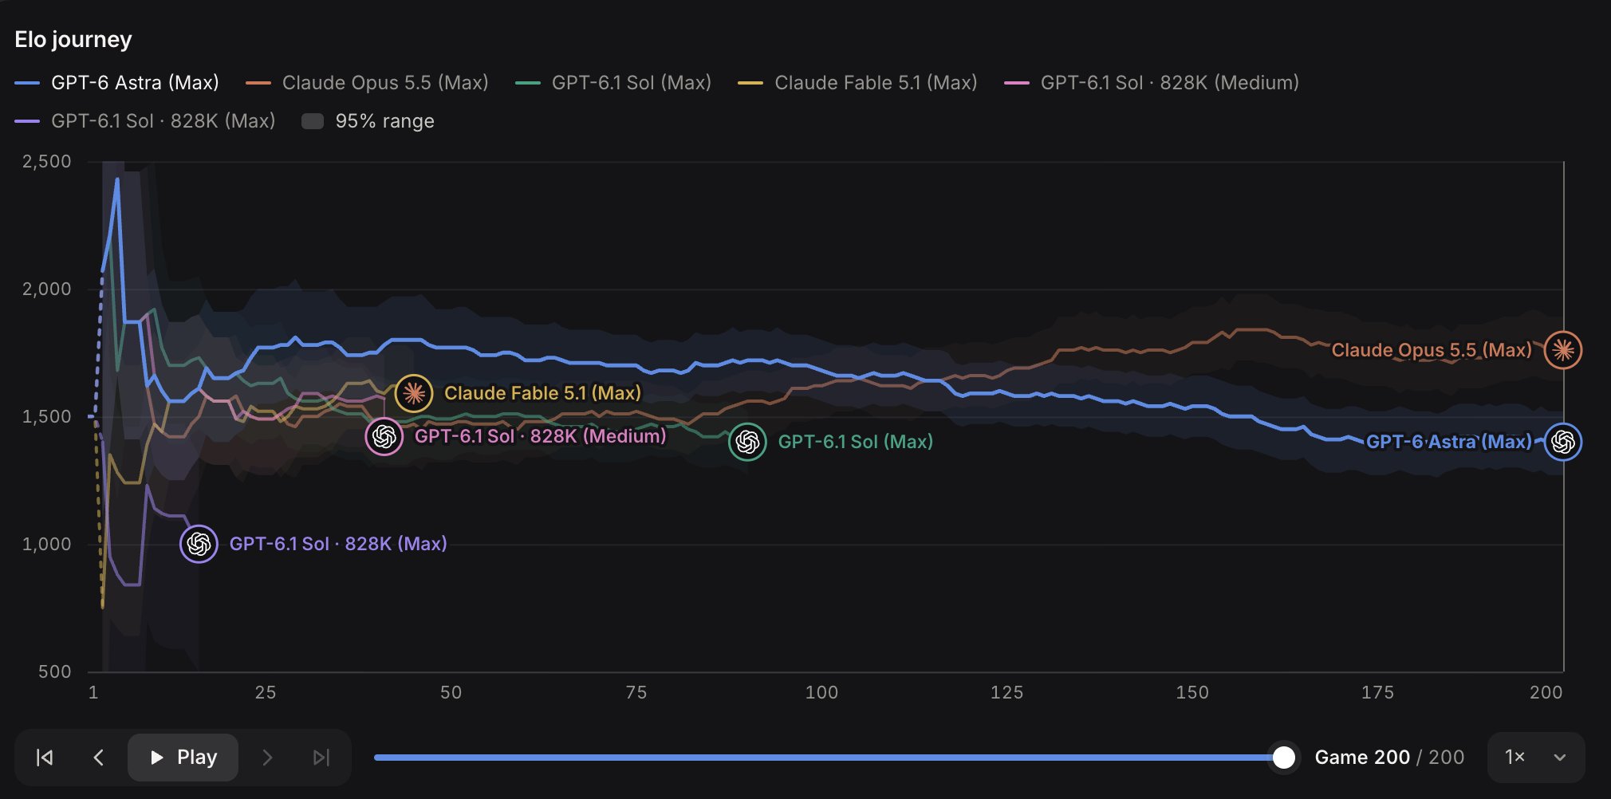Toggle GPT-6.1 Sol · 828K (Medium) legend entry

(x=1152, y=83)
